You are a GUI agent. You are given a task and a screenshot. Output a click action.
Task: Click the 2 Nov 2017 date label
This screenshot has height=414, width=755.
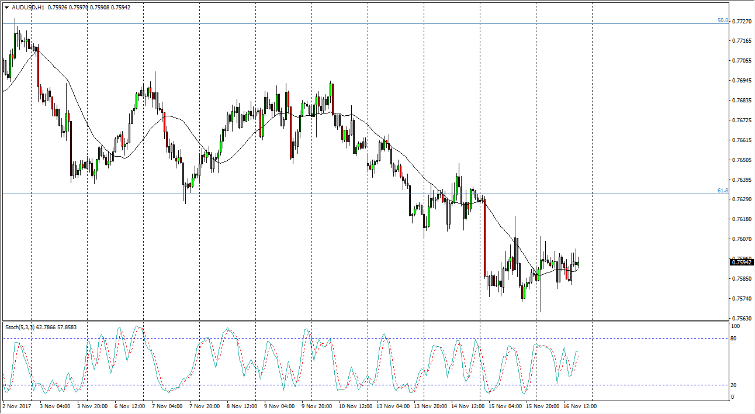pos(18,406)
